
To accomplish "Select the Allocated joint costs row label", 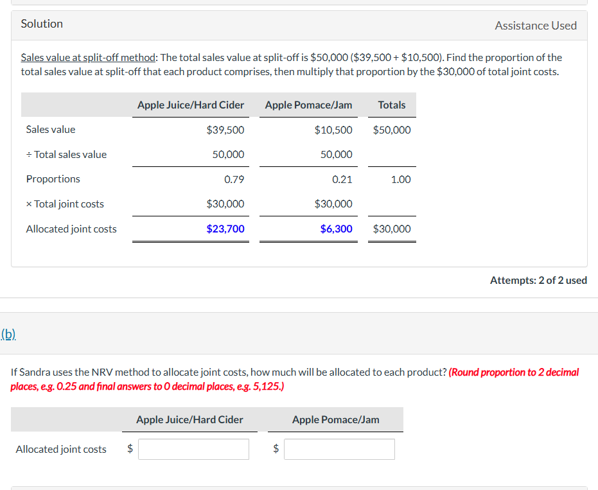I will pyautogui.click(x=71, y=229).
